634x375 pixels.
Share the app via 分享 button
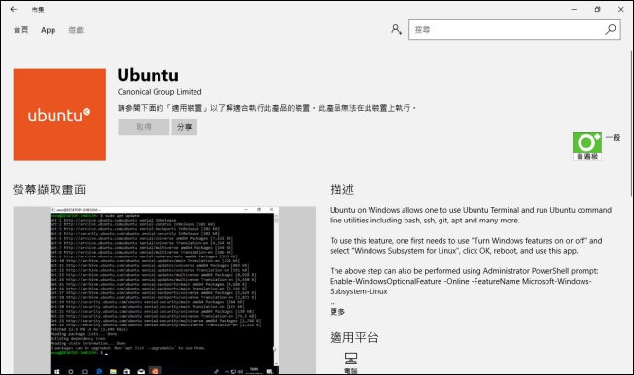pyautogui.click(x=185, y=127)
